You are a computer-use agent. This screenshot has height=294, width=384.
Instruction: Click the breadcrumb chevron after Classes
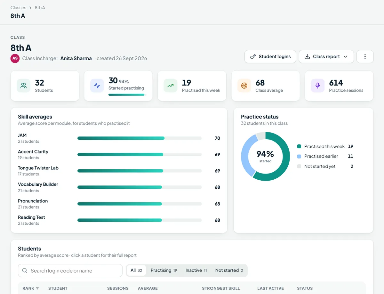[x=30, y=8]
